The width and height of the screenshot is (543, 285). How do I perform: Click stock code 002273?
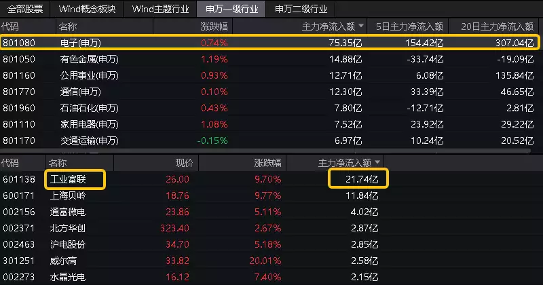(x=19, y=277)
